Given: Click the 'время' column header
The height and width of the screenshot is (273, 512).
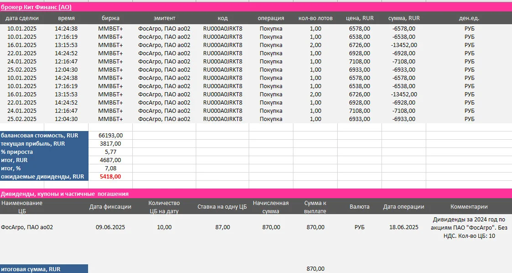Looking at the screenshot, I should coord(66,18).
